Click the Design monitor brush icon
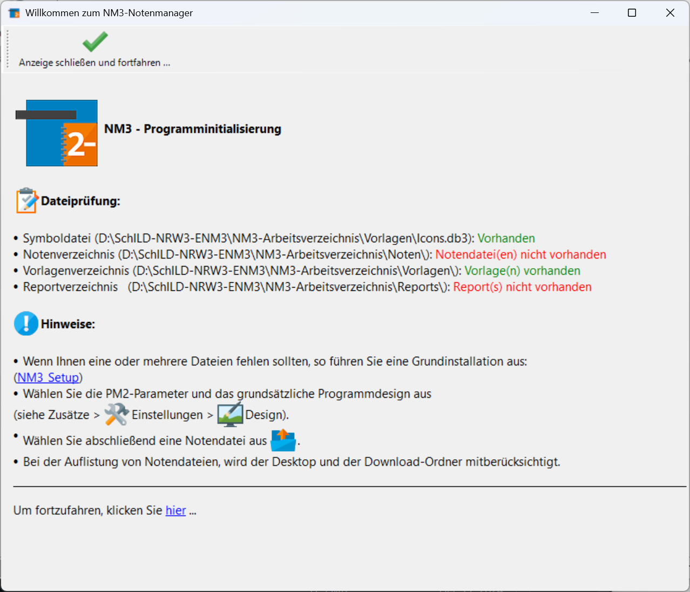The image size is (690, 592). pyautogui.click(x=230, y=414)
